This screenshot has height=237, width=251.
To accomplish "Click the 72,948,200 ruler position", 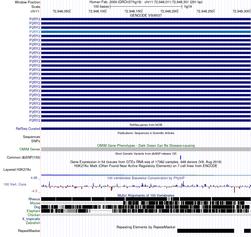I will pos(169,11).
